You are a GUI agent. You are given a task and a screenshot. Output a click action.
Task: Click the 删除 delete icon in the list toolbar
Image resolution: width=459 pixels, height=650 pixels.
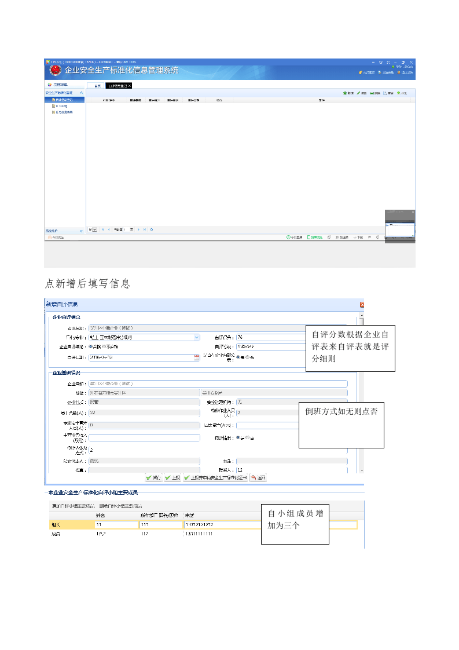click(372, 93)
